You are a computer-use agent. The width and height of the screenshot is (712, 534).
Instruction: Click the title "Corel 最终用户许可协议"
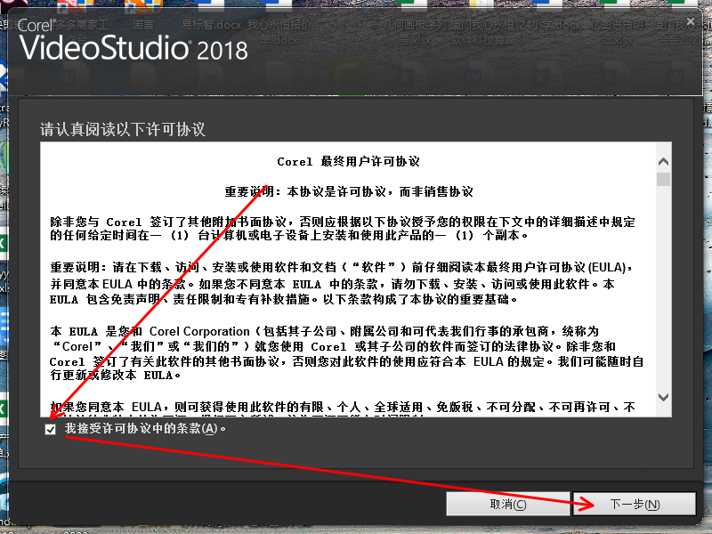(348, 162)
